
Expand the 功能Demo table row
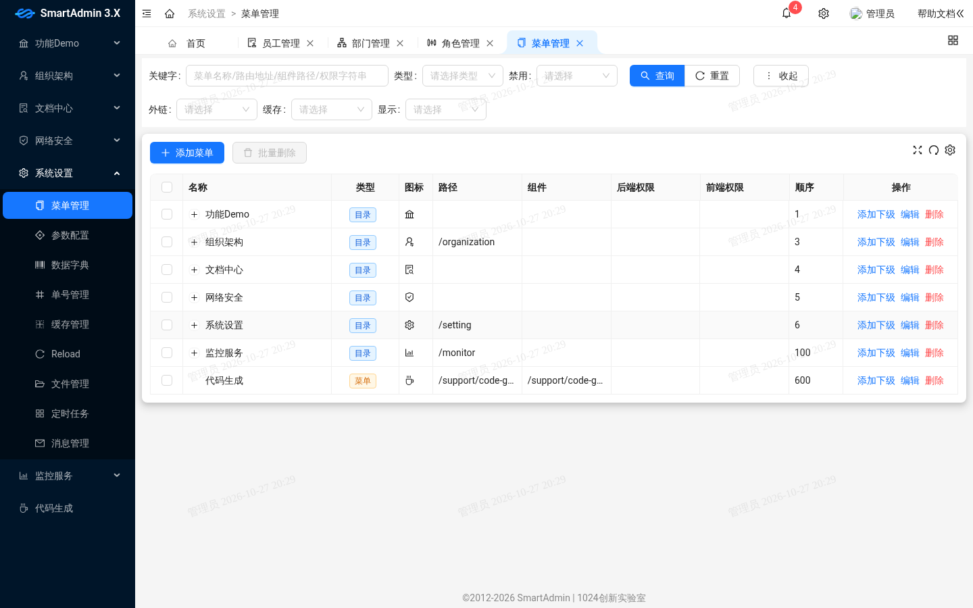pos(194,214)
